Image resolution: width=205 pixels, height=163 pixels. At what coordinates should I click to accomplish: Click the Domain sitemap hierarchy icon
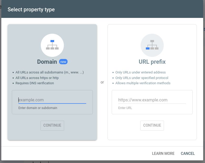pyautogui.click(x=52, y=45)
